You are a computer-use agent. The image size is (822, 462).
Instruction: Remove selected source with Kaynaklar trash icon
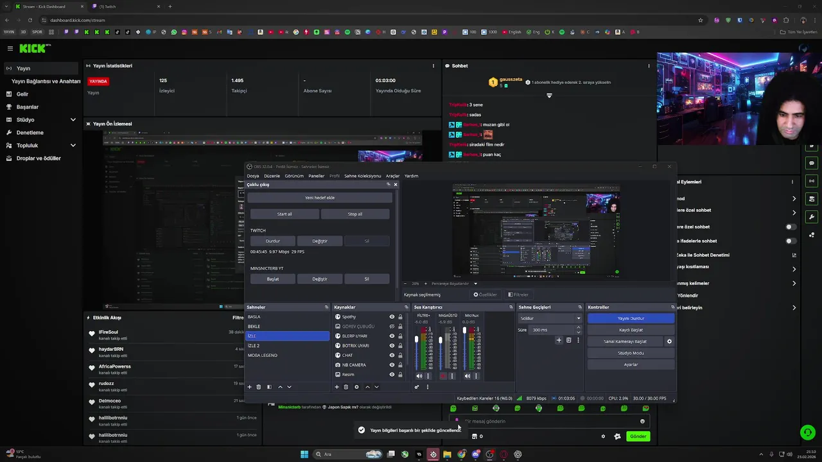pos(346,387)
